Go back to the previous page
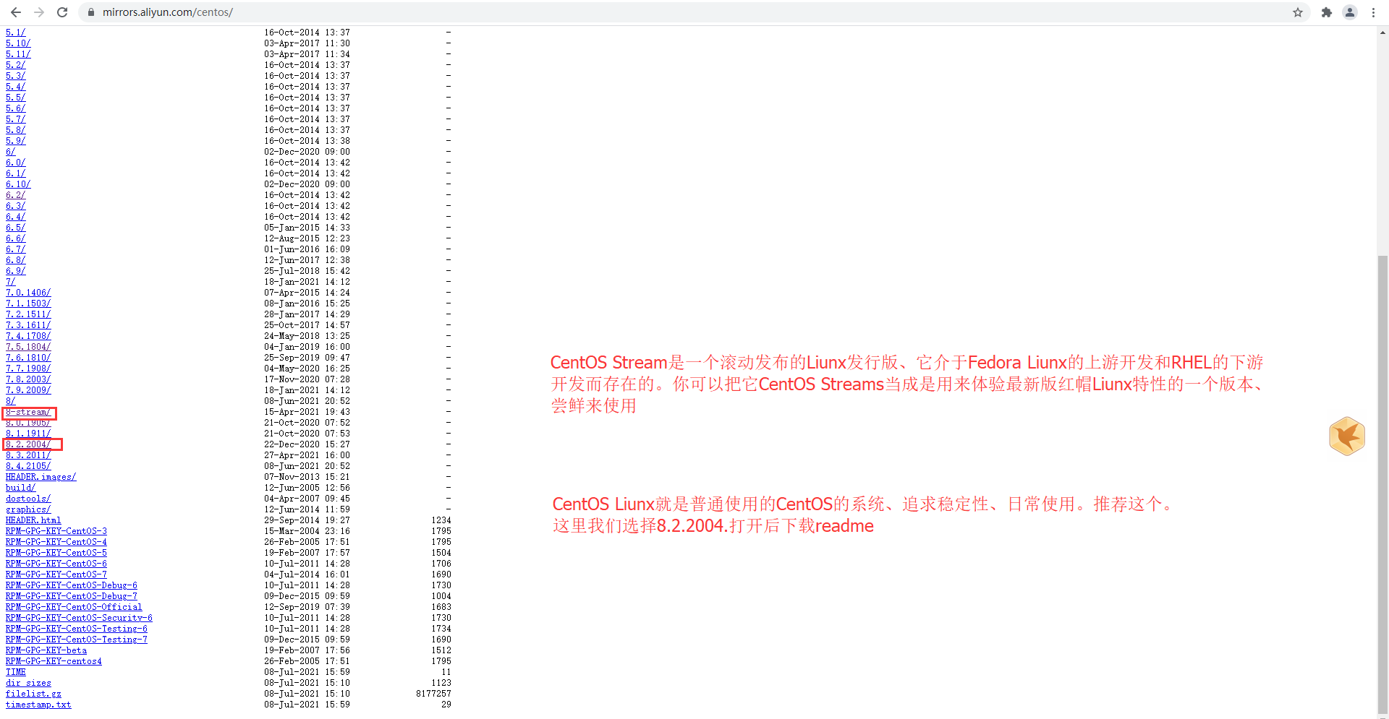 (16, 12)
